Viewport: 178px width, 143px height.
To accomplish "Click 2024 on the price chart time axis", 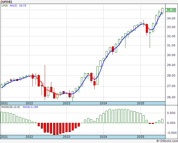I will pyautogui.click(x=103, y=103).
